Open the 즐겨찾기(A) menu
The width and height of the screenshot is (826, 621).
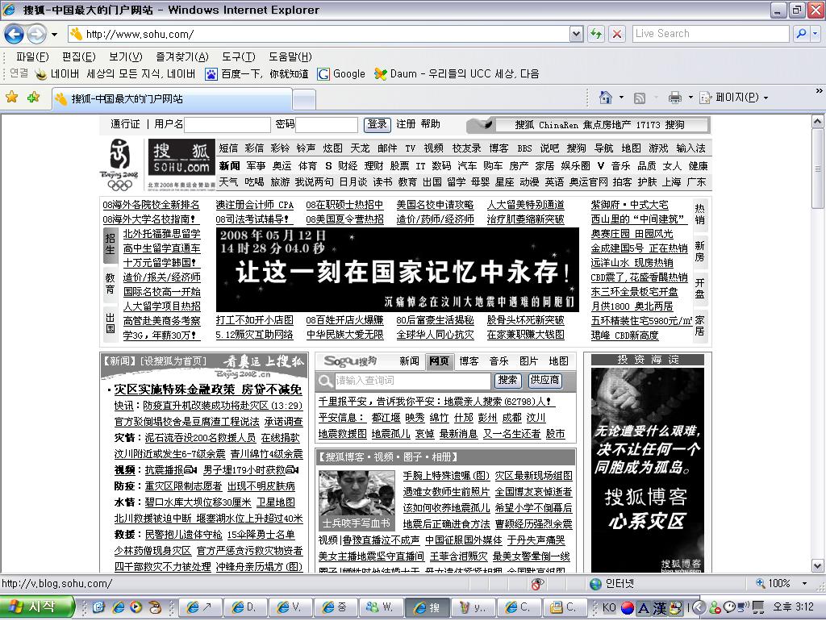[181, 56]
